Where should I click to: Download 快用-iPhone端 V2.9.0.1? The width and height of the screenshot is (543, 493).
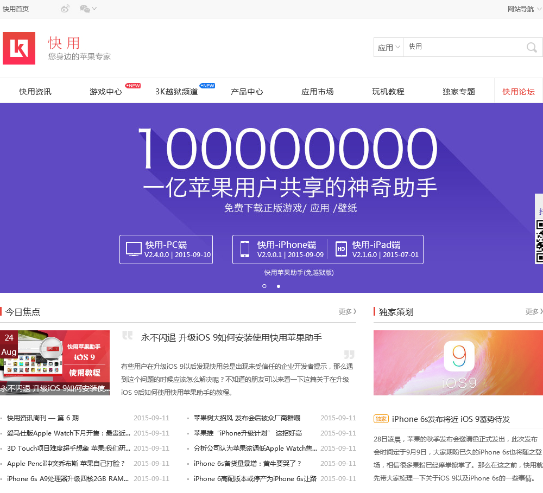pyautogui.click(x=280, y=249)
